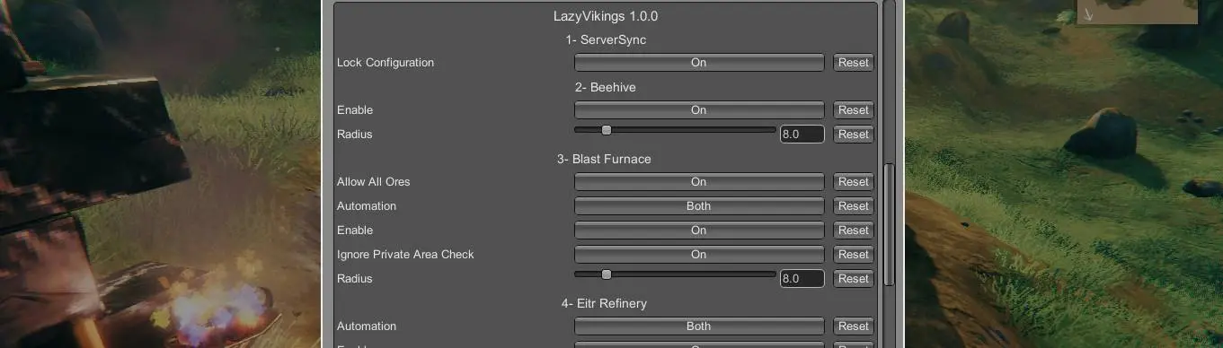Viewport: 1223px width, 348px height.
Task: Toggle Beehive Enable On button
Action: click(x=698, y=110)
